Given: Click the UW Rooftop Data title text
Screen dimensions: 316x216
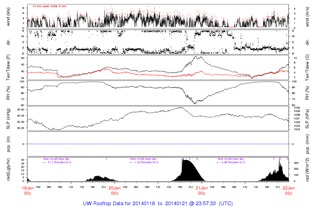Looking at the screenshot, I should pyautogui.click(x=158, y=204).
